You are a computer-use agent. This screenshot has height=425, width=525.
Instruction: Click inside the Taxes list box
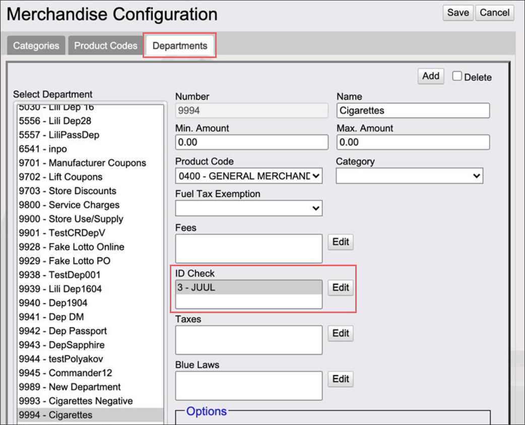coord(249,340)
